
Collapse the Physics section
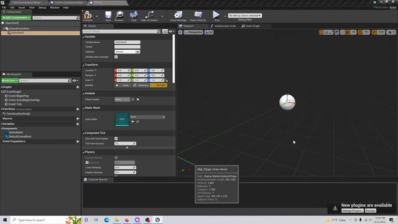click(x=83, y=152)
